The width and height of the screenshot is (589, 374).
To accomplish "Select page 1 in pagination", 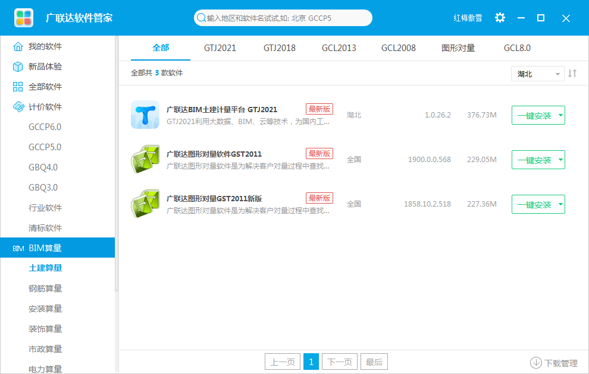I will point(311,362).
